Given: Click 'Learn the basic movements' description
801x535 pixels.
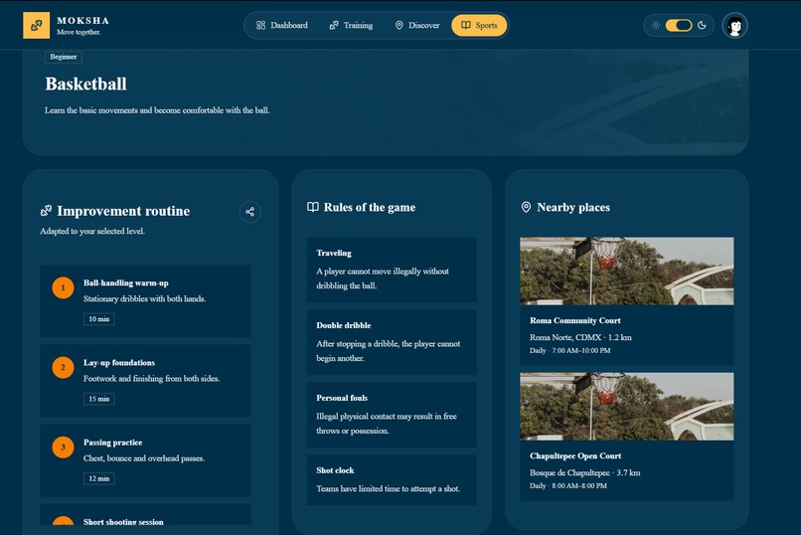Looking at the screenshot, I should [157, 110].
